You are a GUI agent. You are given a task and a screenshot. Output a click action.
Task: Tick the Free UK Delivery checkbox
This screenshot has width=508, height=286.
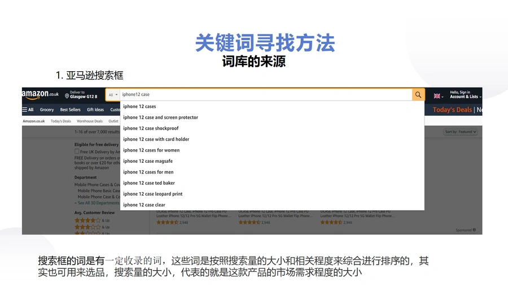[77, 151]
